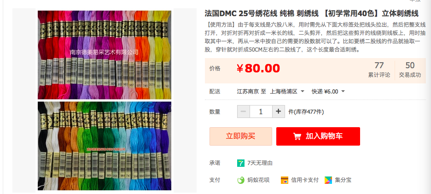The height and width of the screenshot is (194, 431).
Task: Expand the shipping method dropdown 快递 ¥6.00
Action: pyautogui.click(x=328, y=91)
